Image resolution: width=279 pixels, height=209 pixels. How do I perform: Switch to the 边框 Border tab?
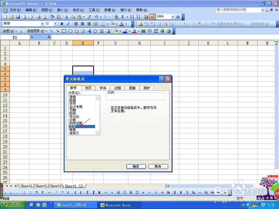click(x=117, y=88)
